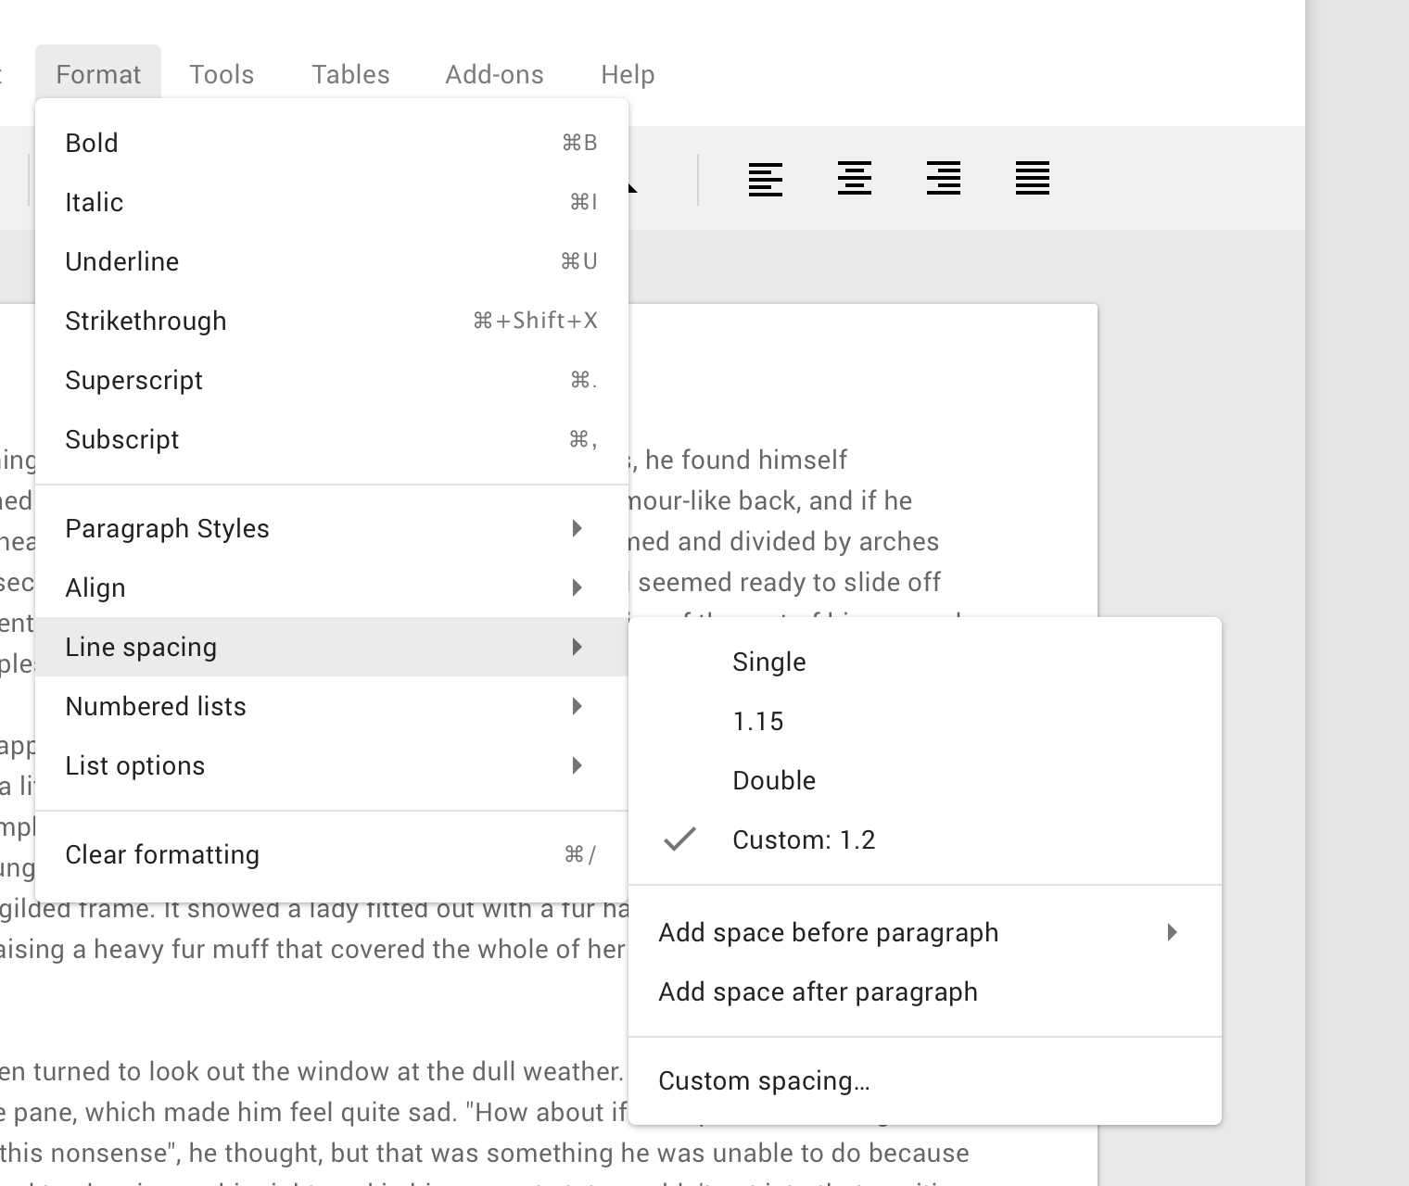This screenshot has width=1409, height=1186.
Task: Click the align left toolbar icon
Action: 765,179
